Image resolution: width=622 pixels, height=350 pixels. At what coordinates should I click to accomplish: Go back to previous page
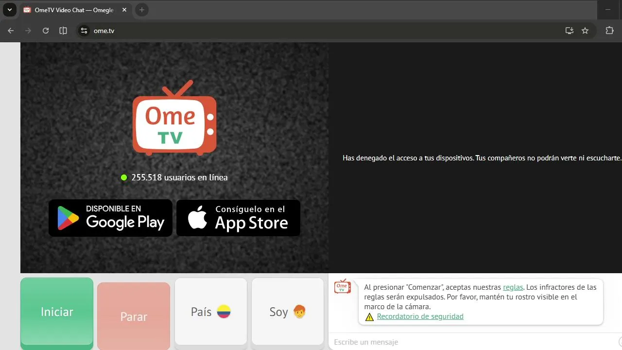coord(11,31)
